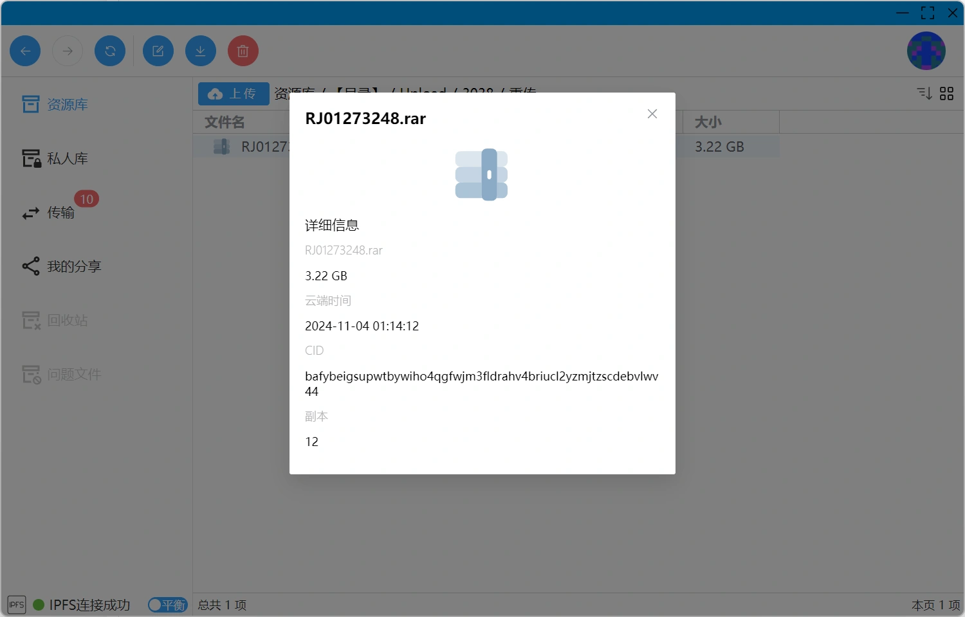The image size is (965, 617).
Task: Click the red delete trash icon
Action: click(243, 51)
